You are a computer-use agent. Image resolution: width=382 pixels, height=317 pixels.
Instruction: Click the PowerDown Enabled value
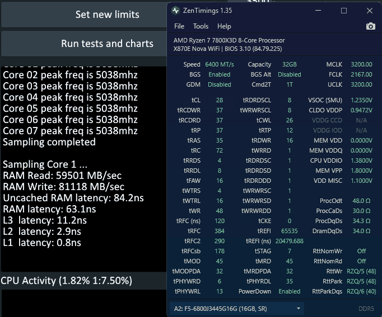coord(289,291)
